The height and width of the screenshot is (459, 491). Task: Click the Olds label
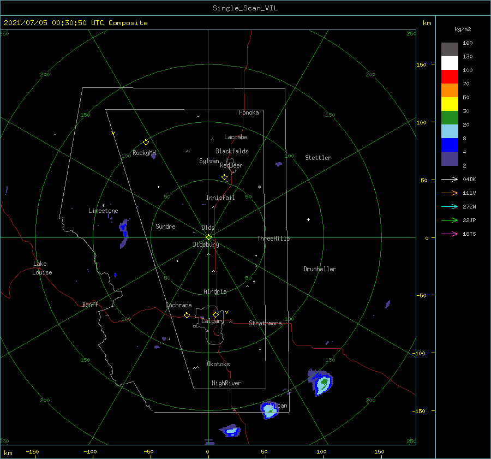click(208, 228)
